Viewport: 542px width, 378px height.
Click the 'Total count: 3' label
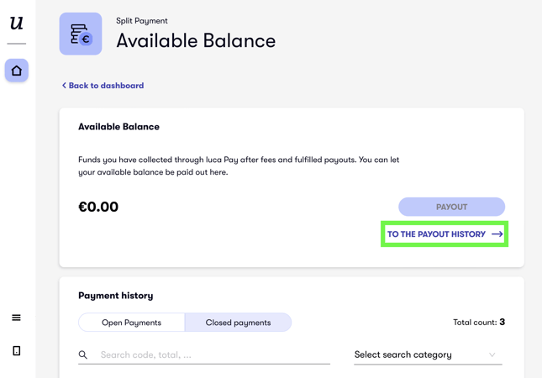[478, 323]
